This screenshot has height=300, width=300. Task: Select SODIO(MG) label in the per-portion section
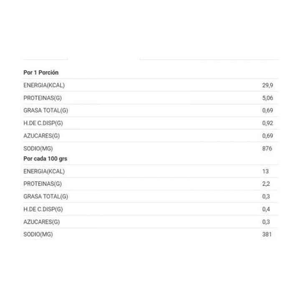point(38,149)
